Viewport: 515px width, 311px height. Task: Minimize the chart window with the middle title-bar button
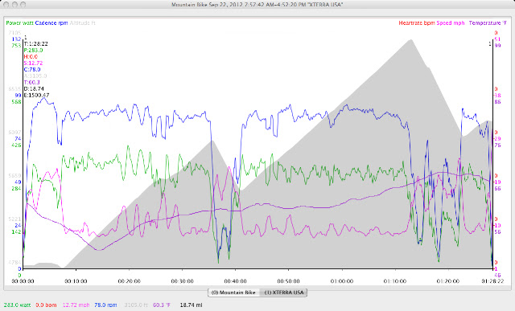pos(14,5)
